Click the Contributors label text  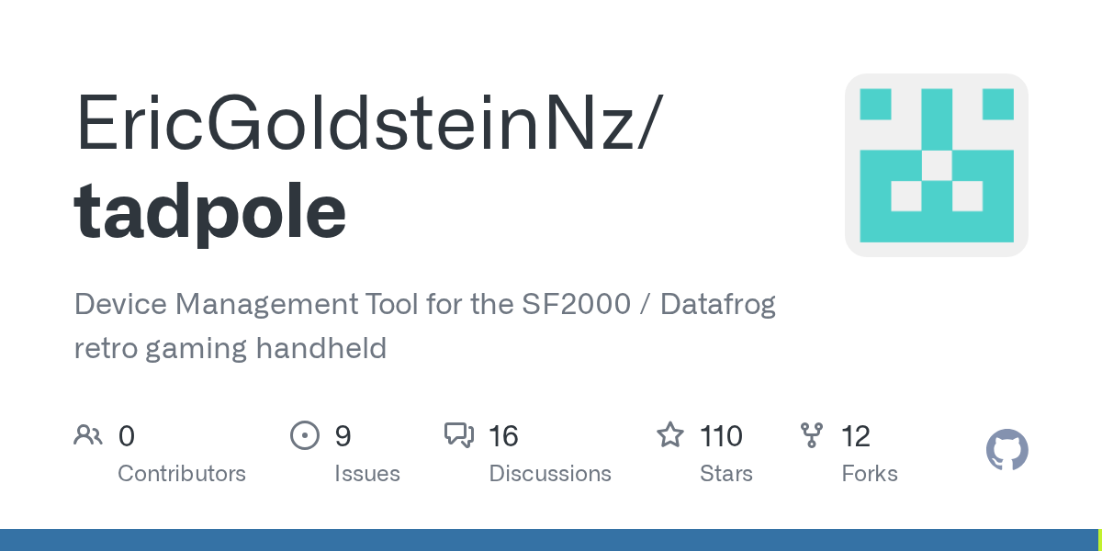click(182, 474)
